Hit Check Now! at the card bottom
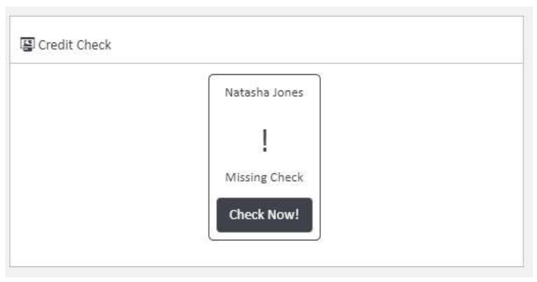This screenshot has height=282, width=537. [264, 215]
